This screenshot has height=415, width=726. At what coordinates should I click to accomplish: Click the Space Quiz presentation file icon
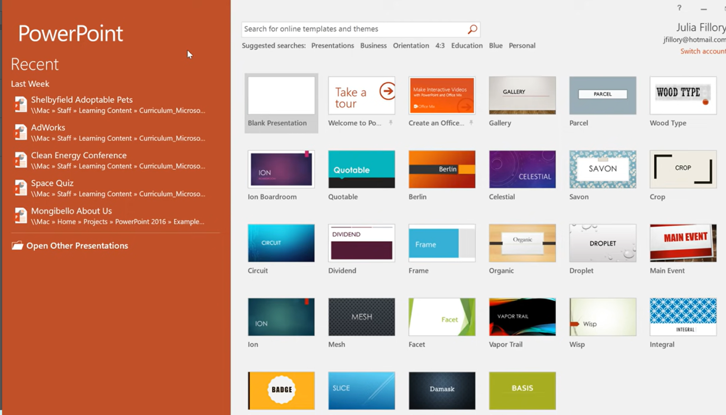point(20,188)
